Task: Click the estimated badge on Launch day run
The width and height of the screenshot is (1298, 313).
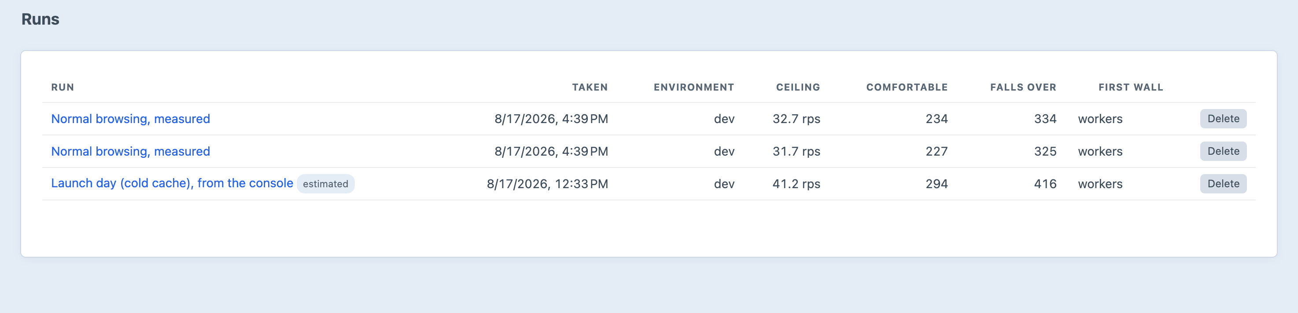Action: 325,184
